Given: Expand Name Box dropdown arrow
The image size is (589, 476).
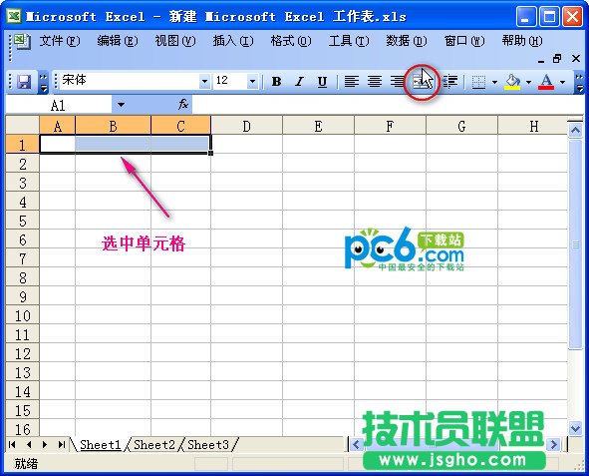Looking at the screenshot, I should (121, 105).
